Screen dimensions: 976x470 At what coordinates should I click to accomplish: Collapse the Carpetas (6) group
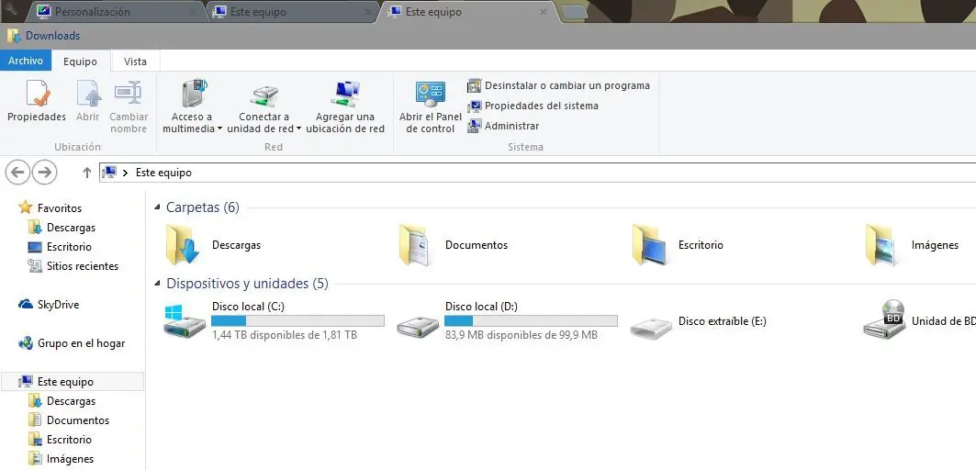[x=157, y=207]
